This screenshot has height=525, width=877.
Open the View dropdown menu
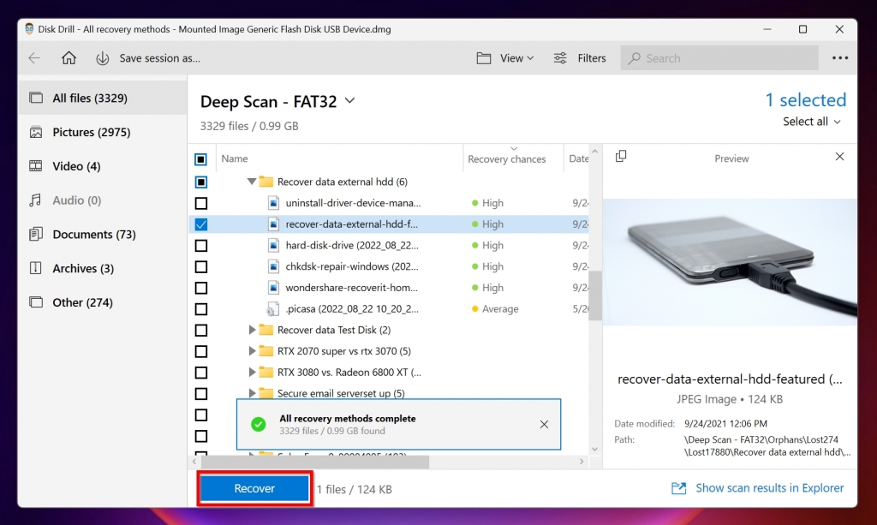point(505,58)
